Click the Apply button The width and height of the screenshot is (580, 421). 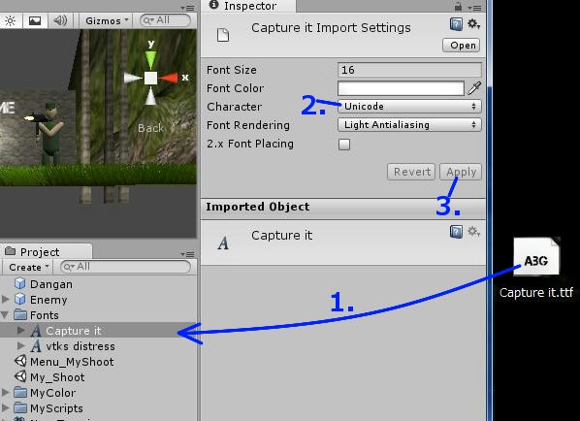[461, 172]
